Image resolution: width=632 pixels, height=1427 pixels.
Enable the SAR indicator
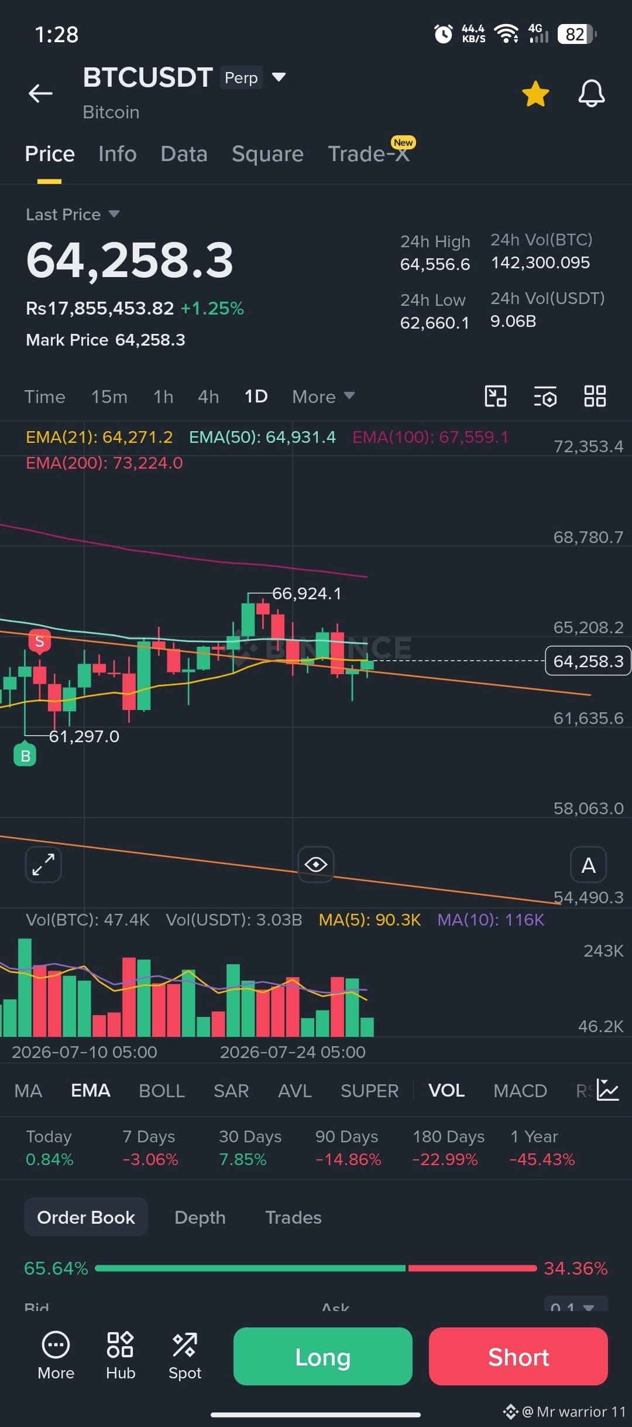231,1091
